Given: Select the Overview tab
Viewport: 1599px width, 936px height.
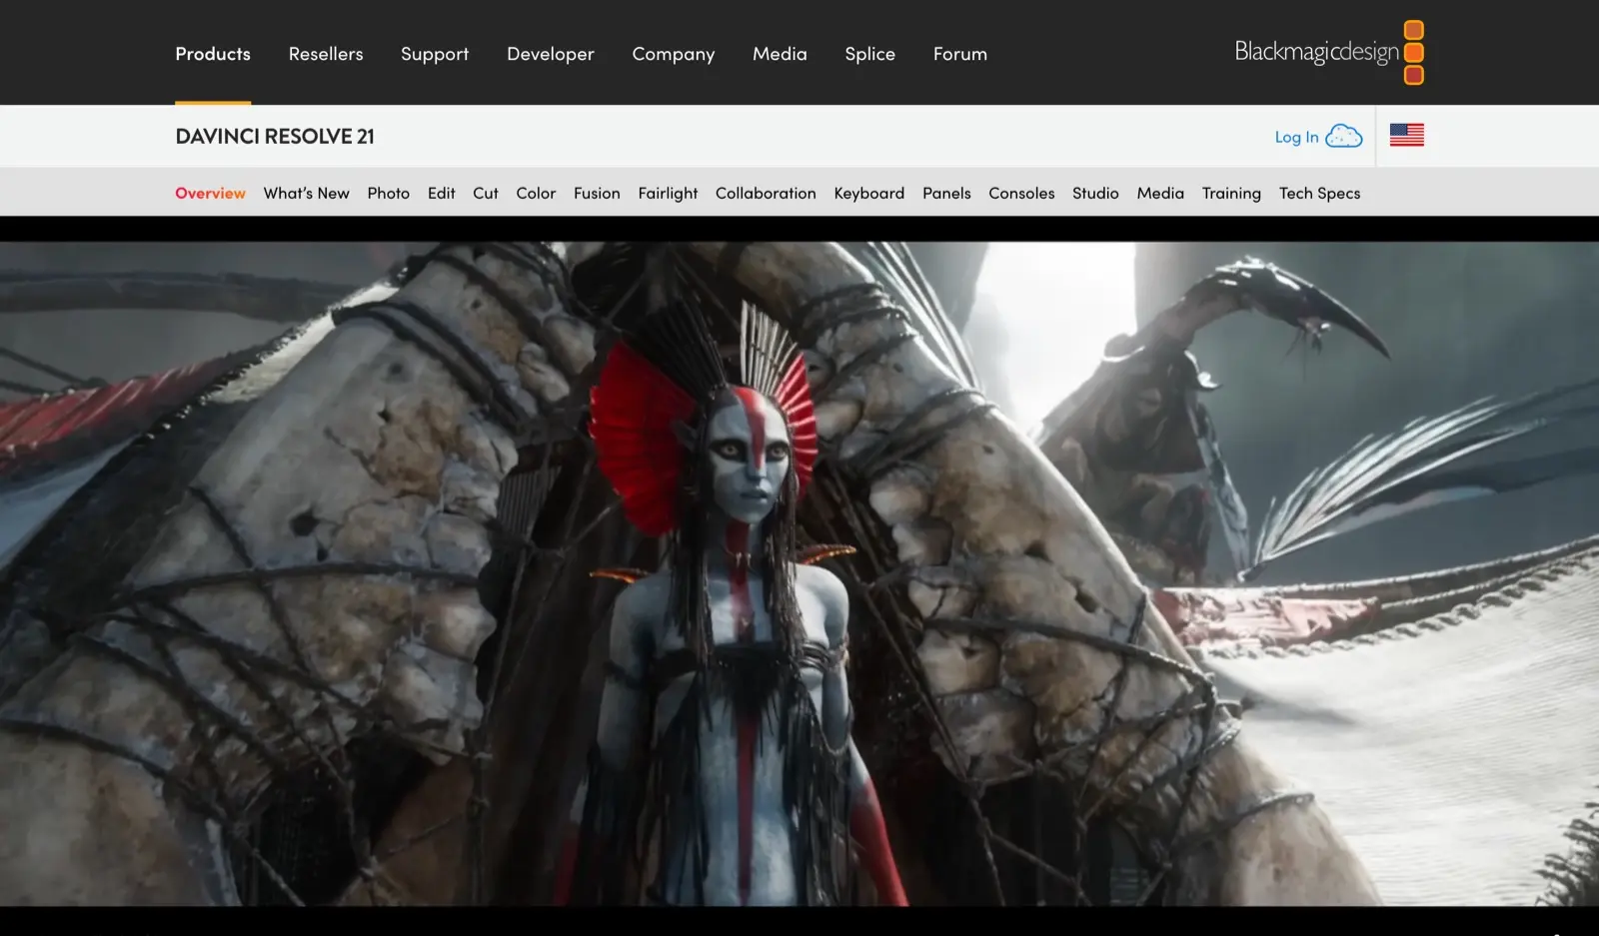Looking at the screenshot, I should (x=210, y=193).
